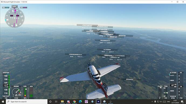Open the clock and date flyout

(175, 102)
